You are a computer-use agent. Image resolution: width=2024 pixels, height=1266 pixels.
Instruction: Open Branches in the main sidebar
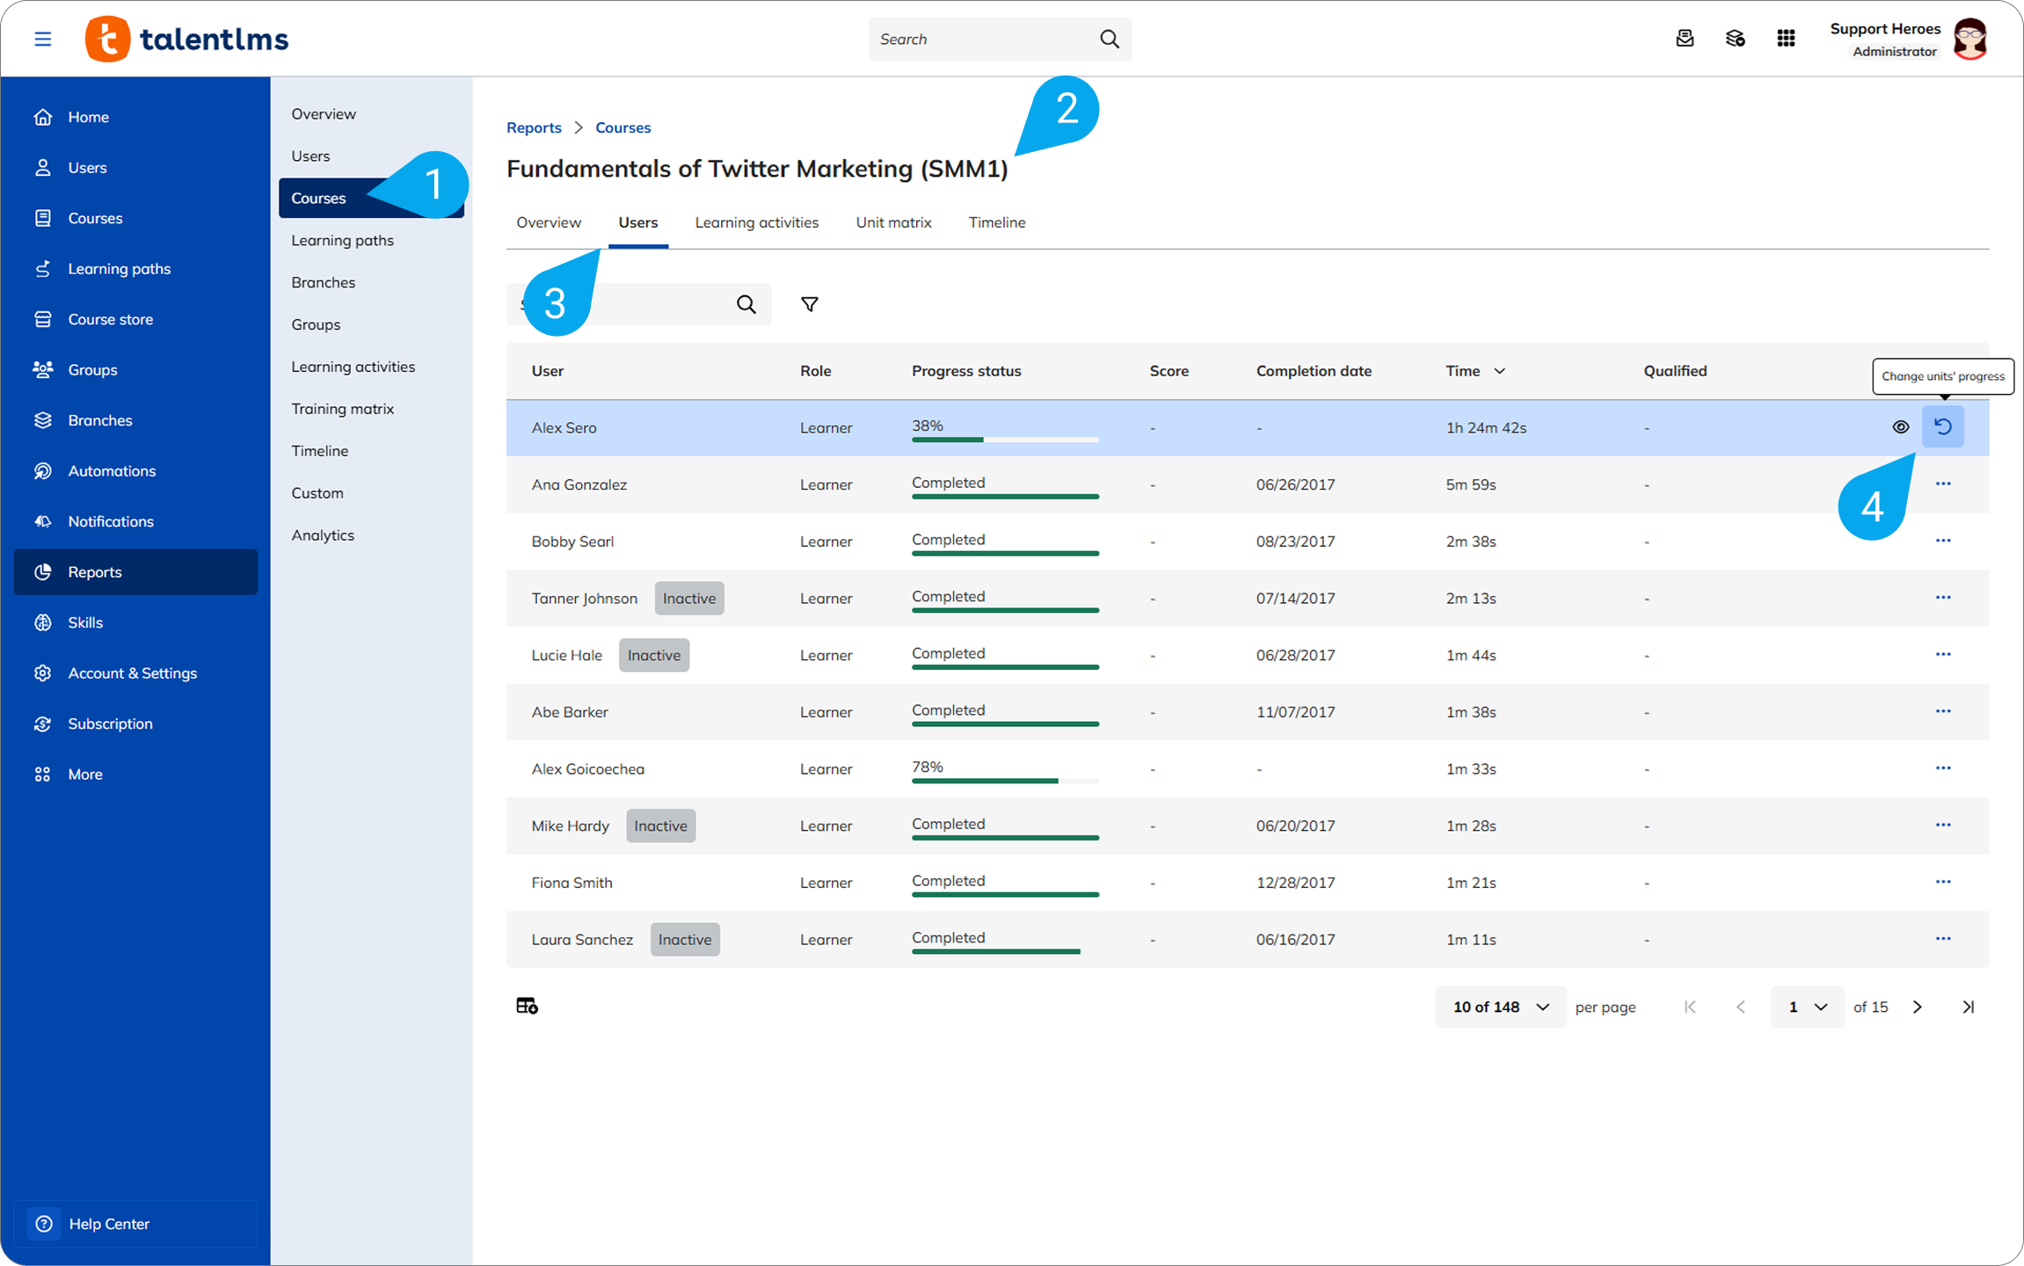(135, 420)
